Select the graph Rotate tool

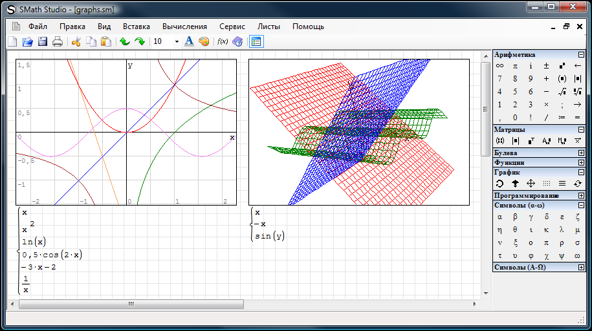pos(499,184)
